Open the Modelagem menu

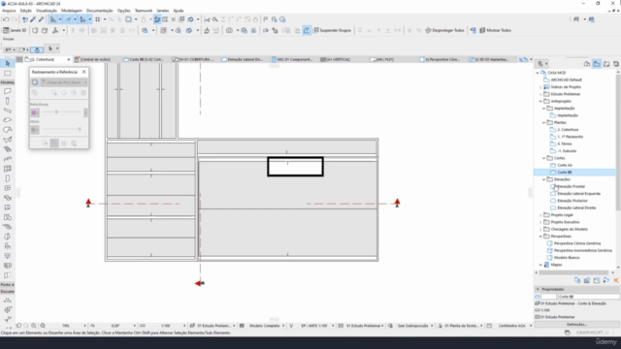point(71,11)
